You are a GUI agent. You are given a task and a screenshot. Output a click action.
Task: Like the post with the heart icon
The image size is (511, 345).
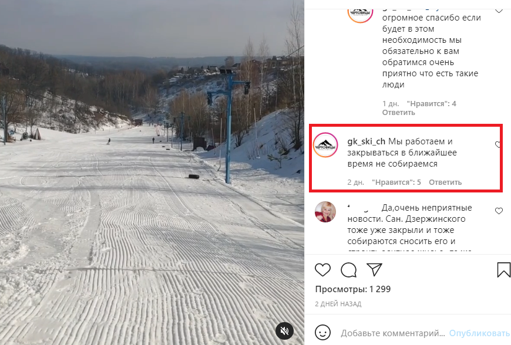point(322,270)
